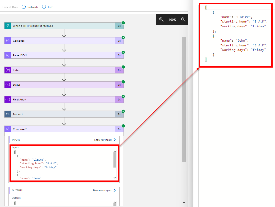Click the green success check on Parse JSON

[123, 52]
